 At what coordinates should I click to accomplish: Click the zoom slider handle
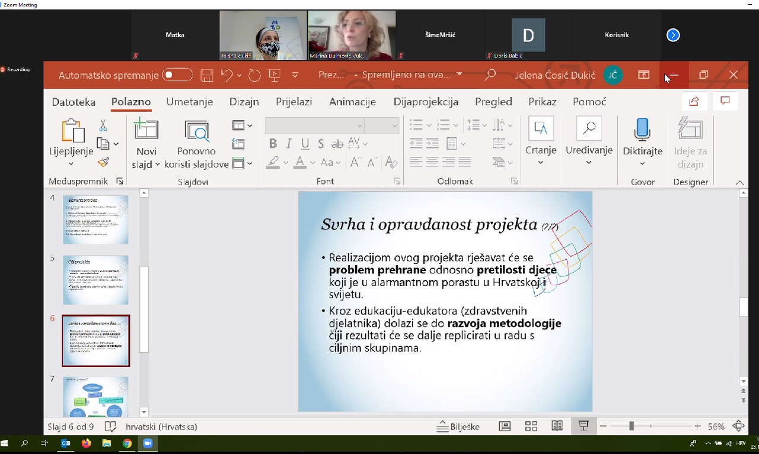[x=632, y=426]
